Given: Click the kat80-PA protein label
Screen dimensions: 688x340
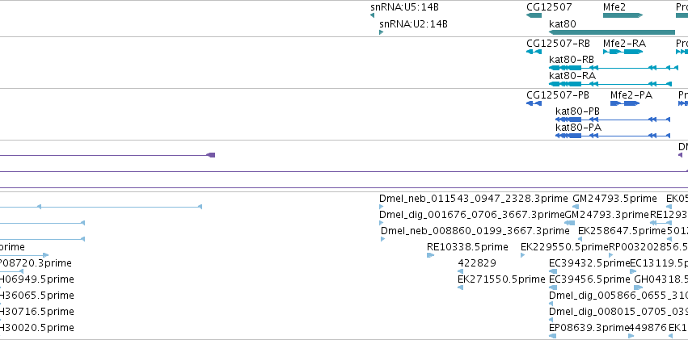Looking at the screenshot, I should (x=578, y=128).
